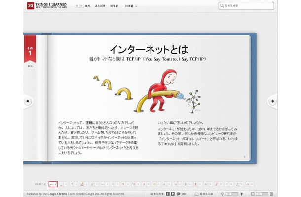
Task: Jump to chapter 12 thumbnail
Action: point(167,184)
